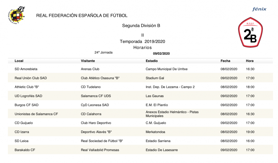Screen dimensions: 278x163
Task: Click the Las Gaunas stadium cell
Action: (155, 96)
